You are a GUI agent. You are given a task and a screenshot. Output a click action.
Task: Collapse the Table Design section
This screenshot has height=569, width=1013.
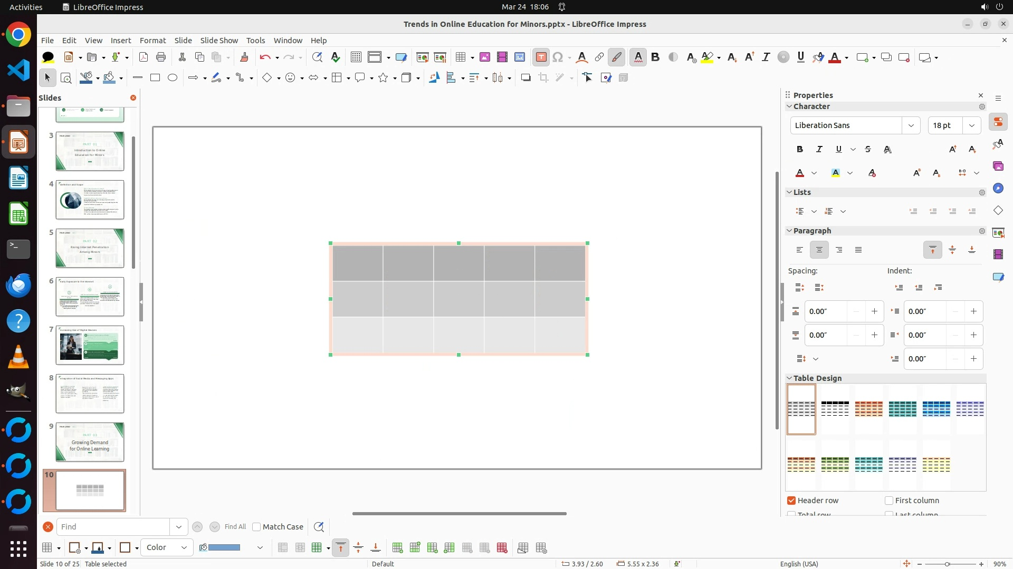coord(790,378)
